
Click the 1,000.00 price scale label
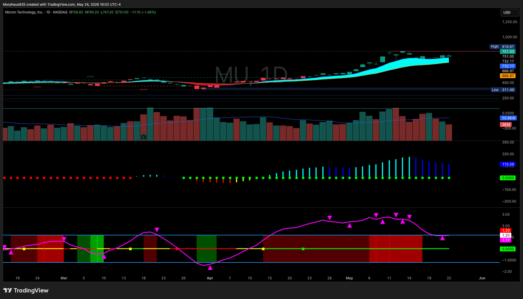509,37
